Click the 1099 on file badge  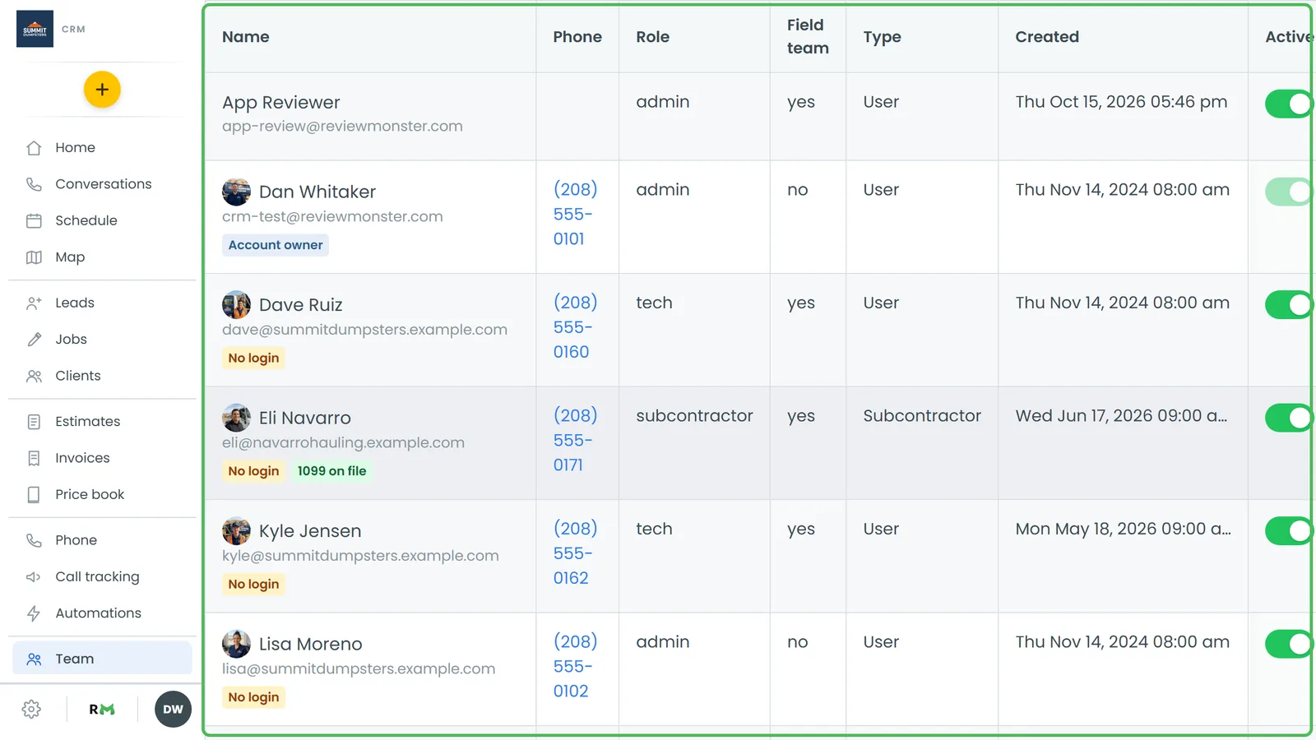click(331, 471)
